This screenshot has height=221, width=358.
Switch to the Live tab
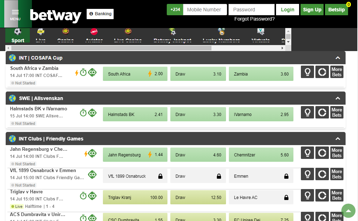click(41, 35)
